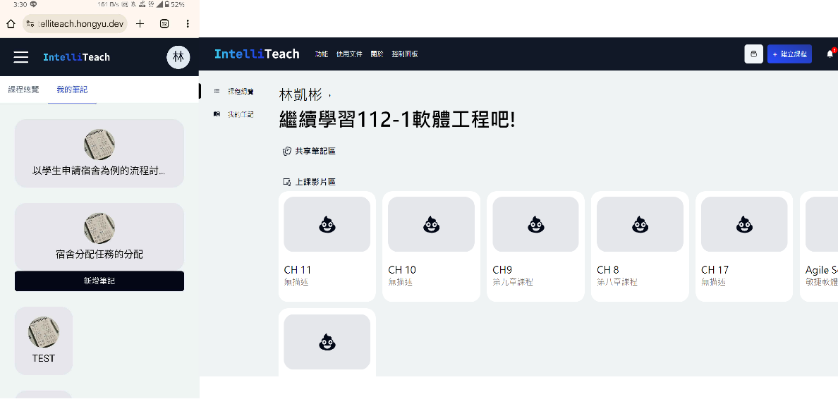Open notifications bell icon
Viewport: 838px width, 404px height.
(830, 54)
